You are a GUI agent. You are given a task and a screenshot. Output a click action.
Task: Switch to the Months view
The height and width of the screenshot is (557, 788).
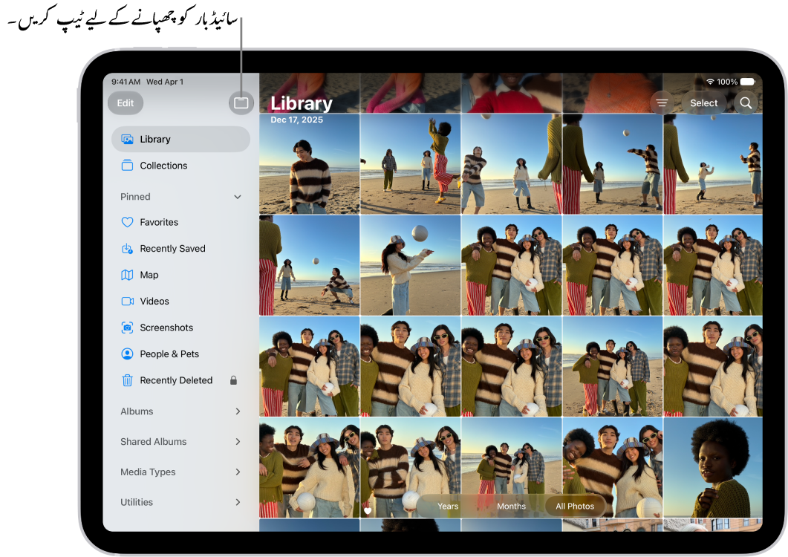coord(511,506)
